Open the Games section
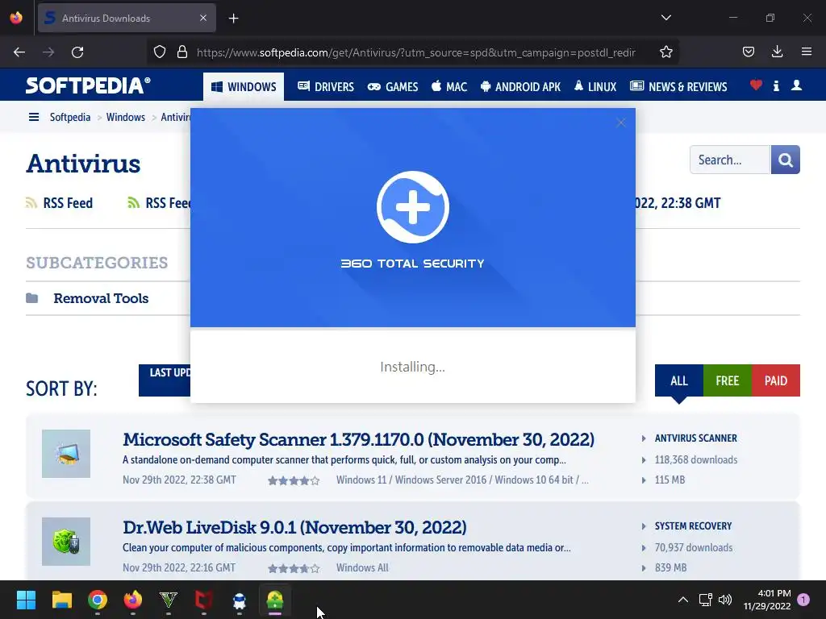Image resolution: width=826 pixels, height=619 pixels. point(393,87)
